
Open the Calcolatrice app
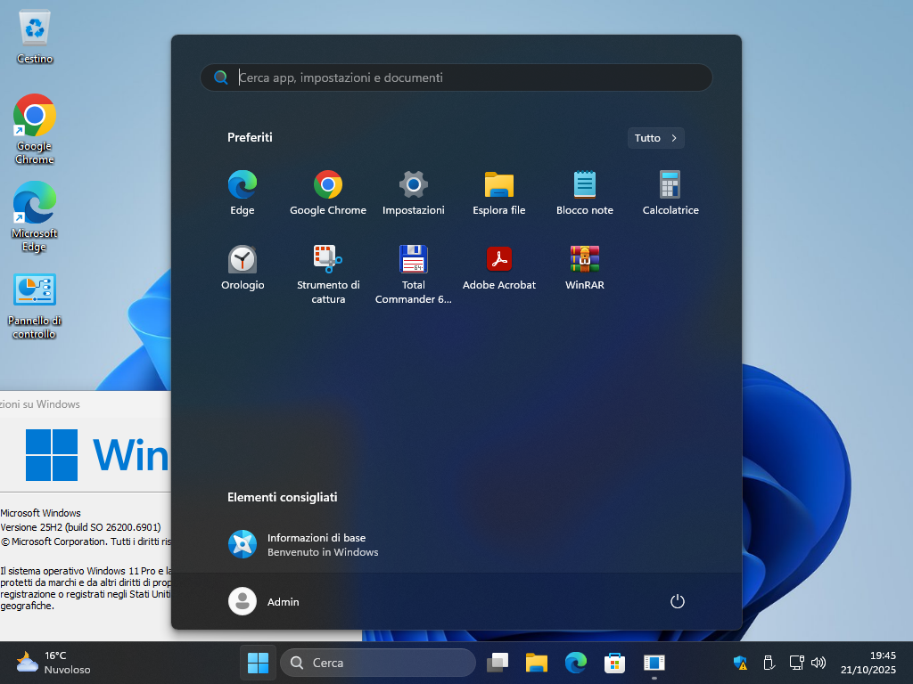click(x=670, y=193)
